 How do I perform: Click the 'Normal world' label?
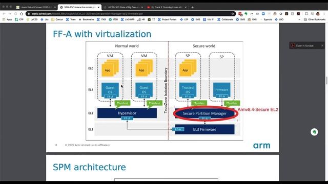(x=127, y=46)
